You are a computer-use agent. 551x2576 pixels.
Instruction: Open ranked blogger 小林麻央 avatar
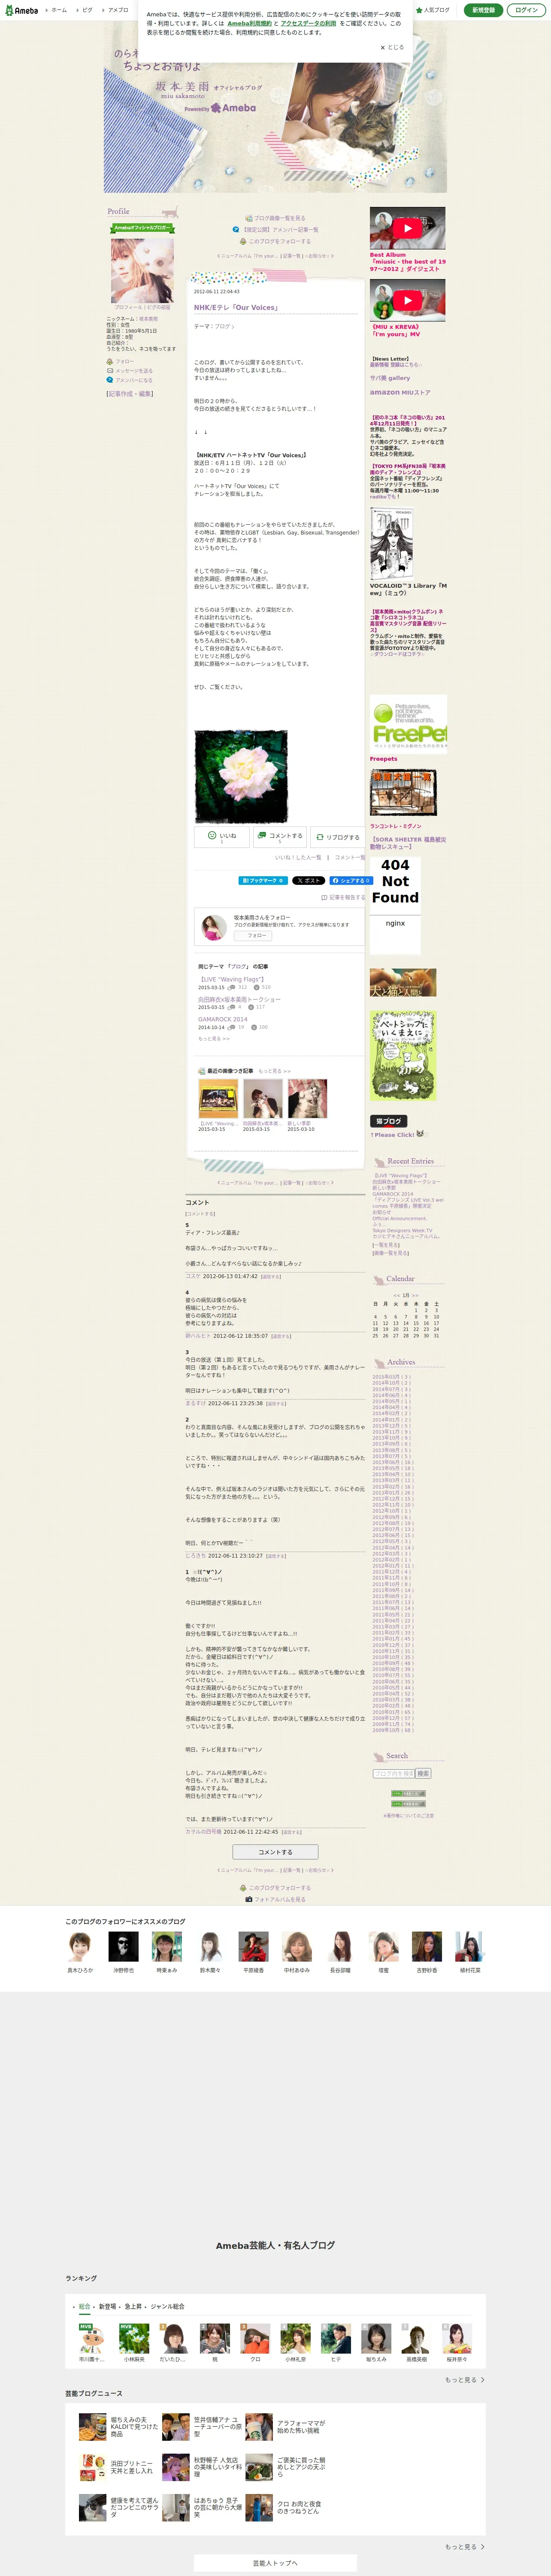[134, 2338]
